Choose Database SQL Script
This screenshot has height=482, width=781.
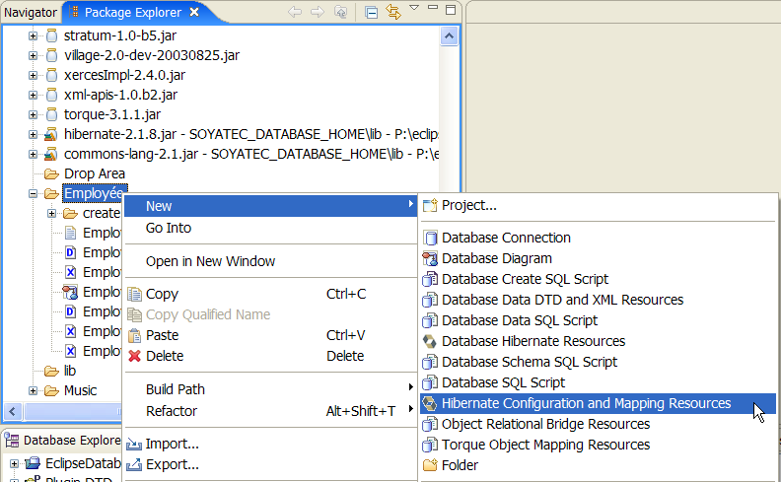click(x=599, y=382)
